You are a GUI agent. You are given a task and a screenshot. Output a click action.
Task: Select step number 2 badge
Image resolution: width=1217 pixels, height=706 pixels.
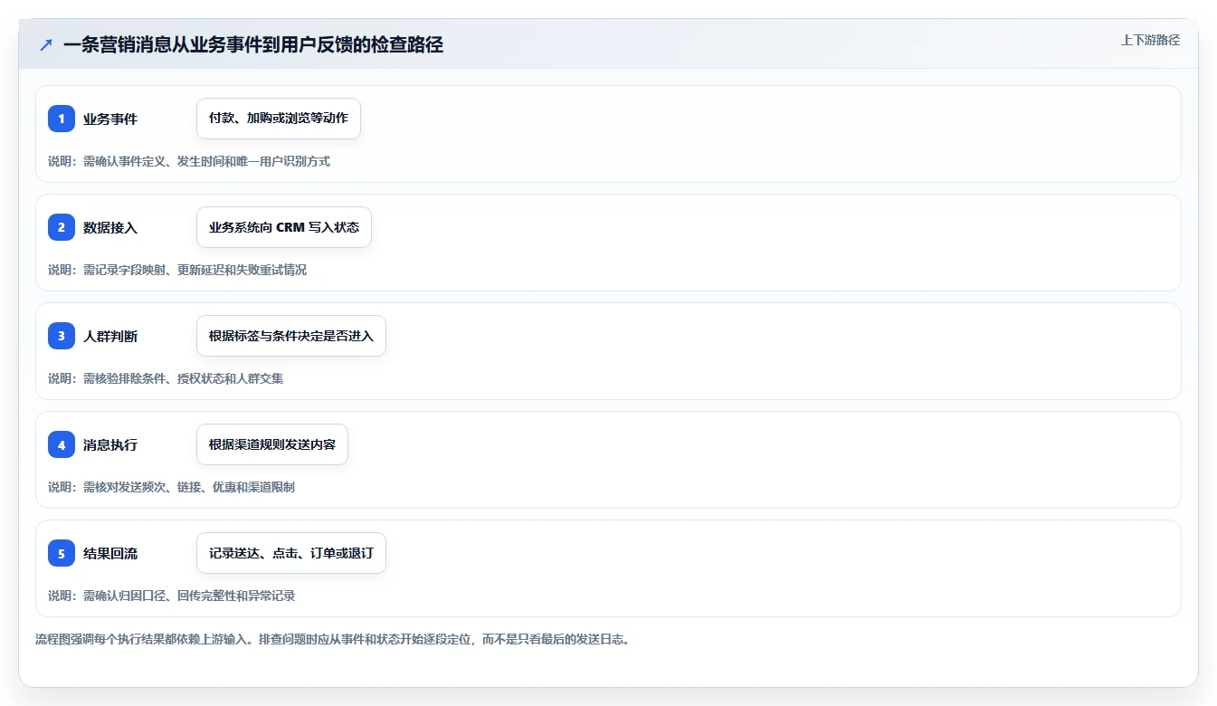62,227
